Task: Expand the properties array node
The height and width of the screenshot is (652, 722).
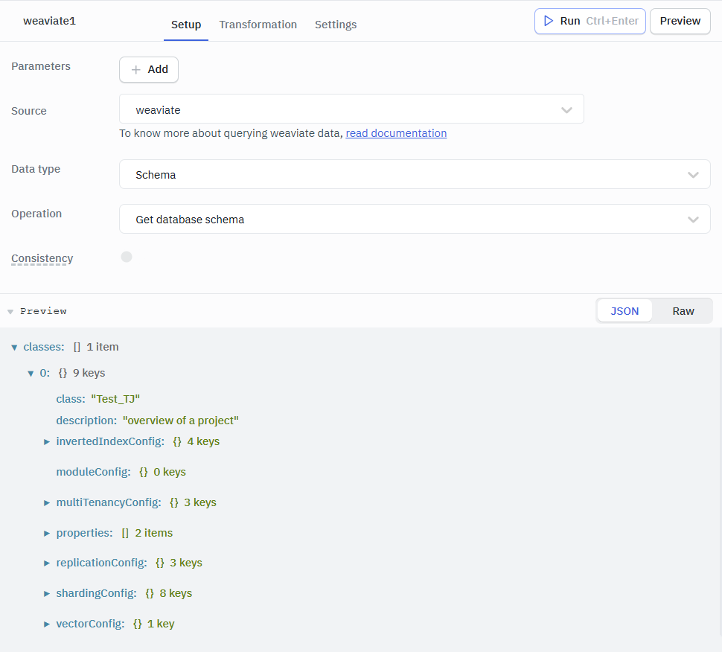Action: pos(46,533)
